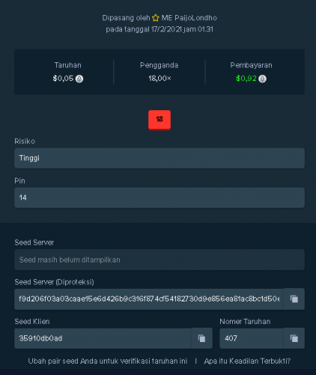This screenshot has width=316, height=375.
Task: Open user profile PaijoLondho
Action: pos(189,18)
